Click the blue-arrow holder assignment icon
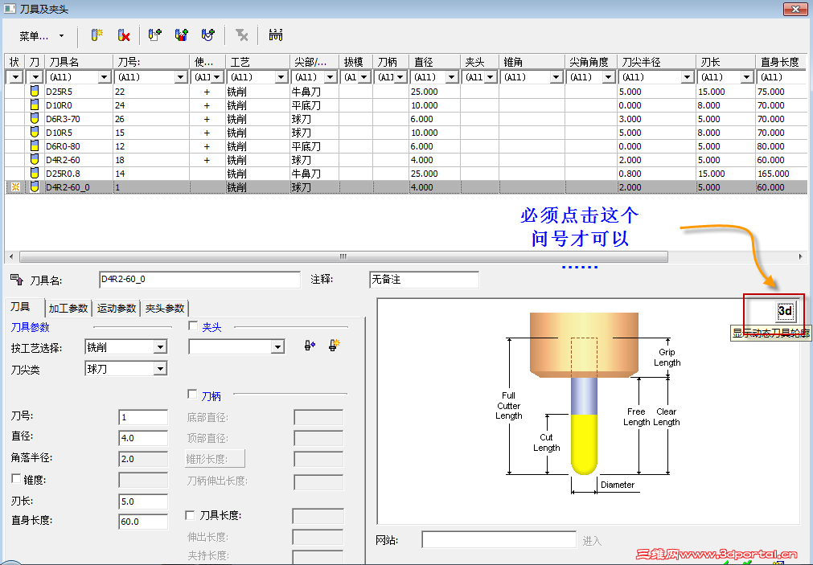Screen dimensions: 813x565 coord(308,346)
